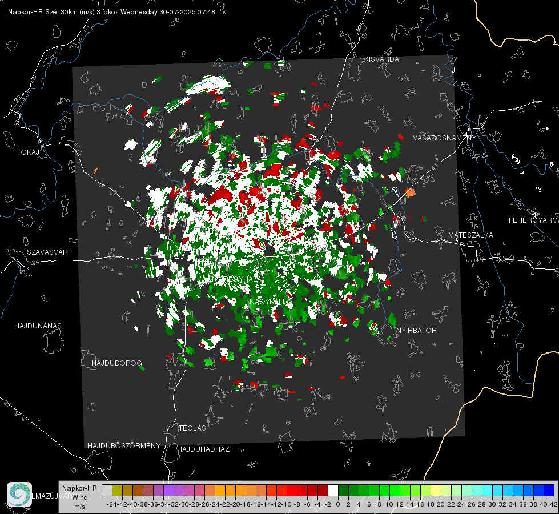Click the TÉGLÁS town label
This screenshot has height=514, width=559.
coord(192,428)
